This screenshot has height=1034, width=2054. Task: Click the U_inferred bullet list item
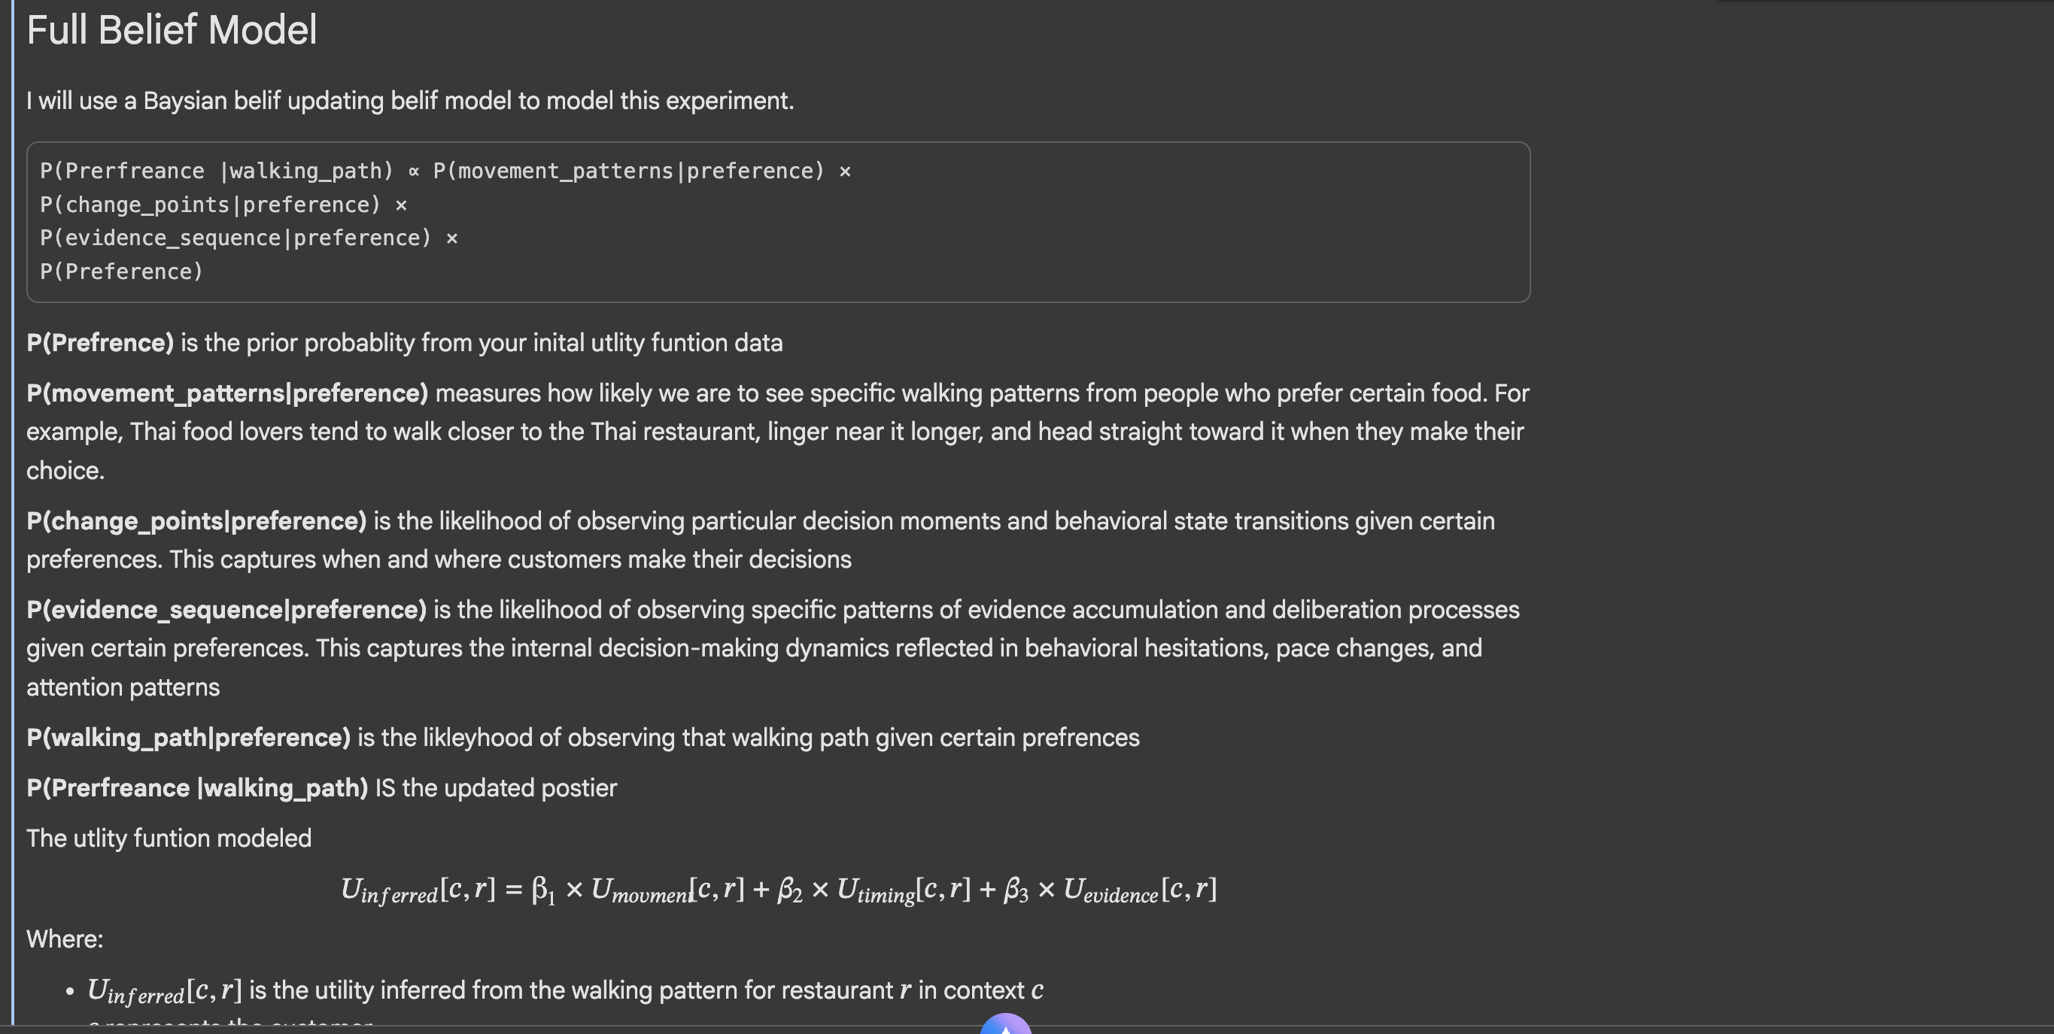pos(564,990)
